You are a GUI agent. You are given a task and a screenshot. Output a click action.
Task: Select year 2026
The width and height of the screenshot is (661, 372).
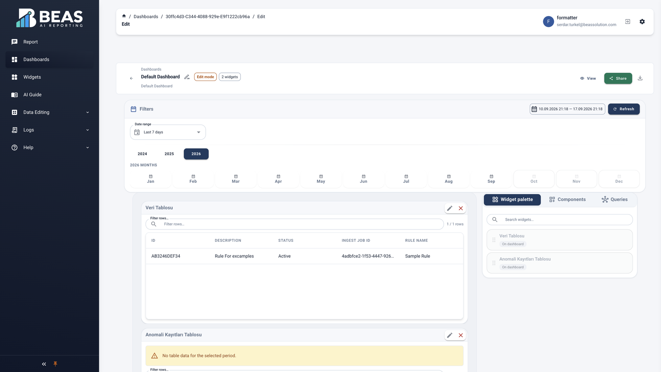pos(196,154)
